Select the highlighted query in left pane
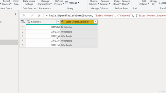Image resolution: width=166 pixels, height=93 pixels. pos(9,42)
